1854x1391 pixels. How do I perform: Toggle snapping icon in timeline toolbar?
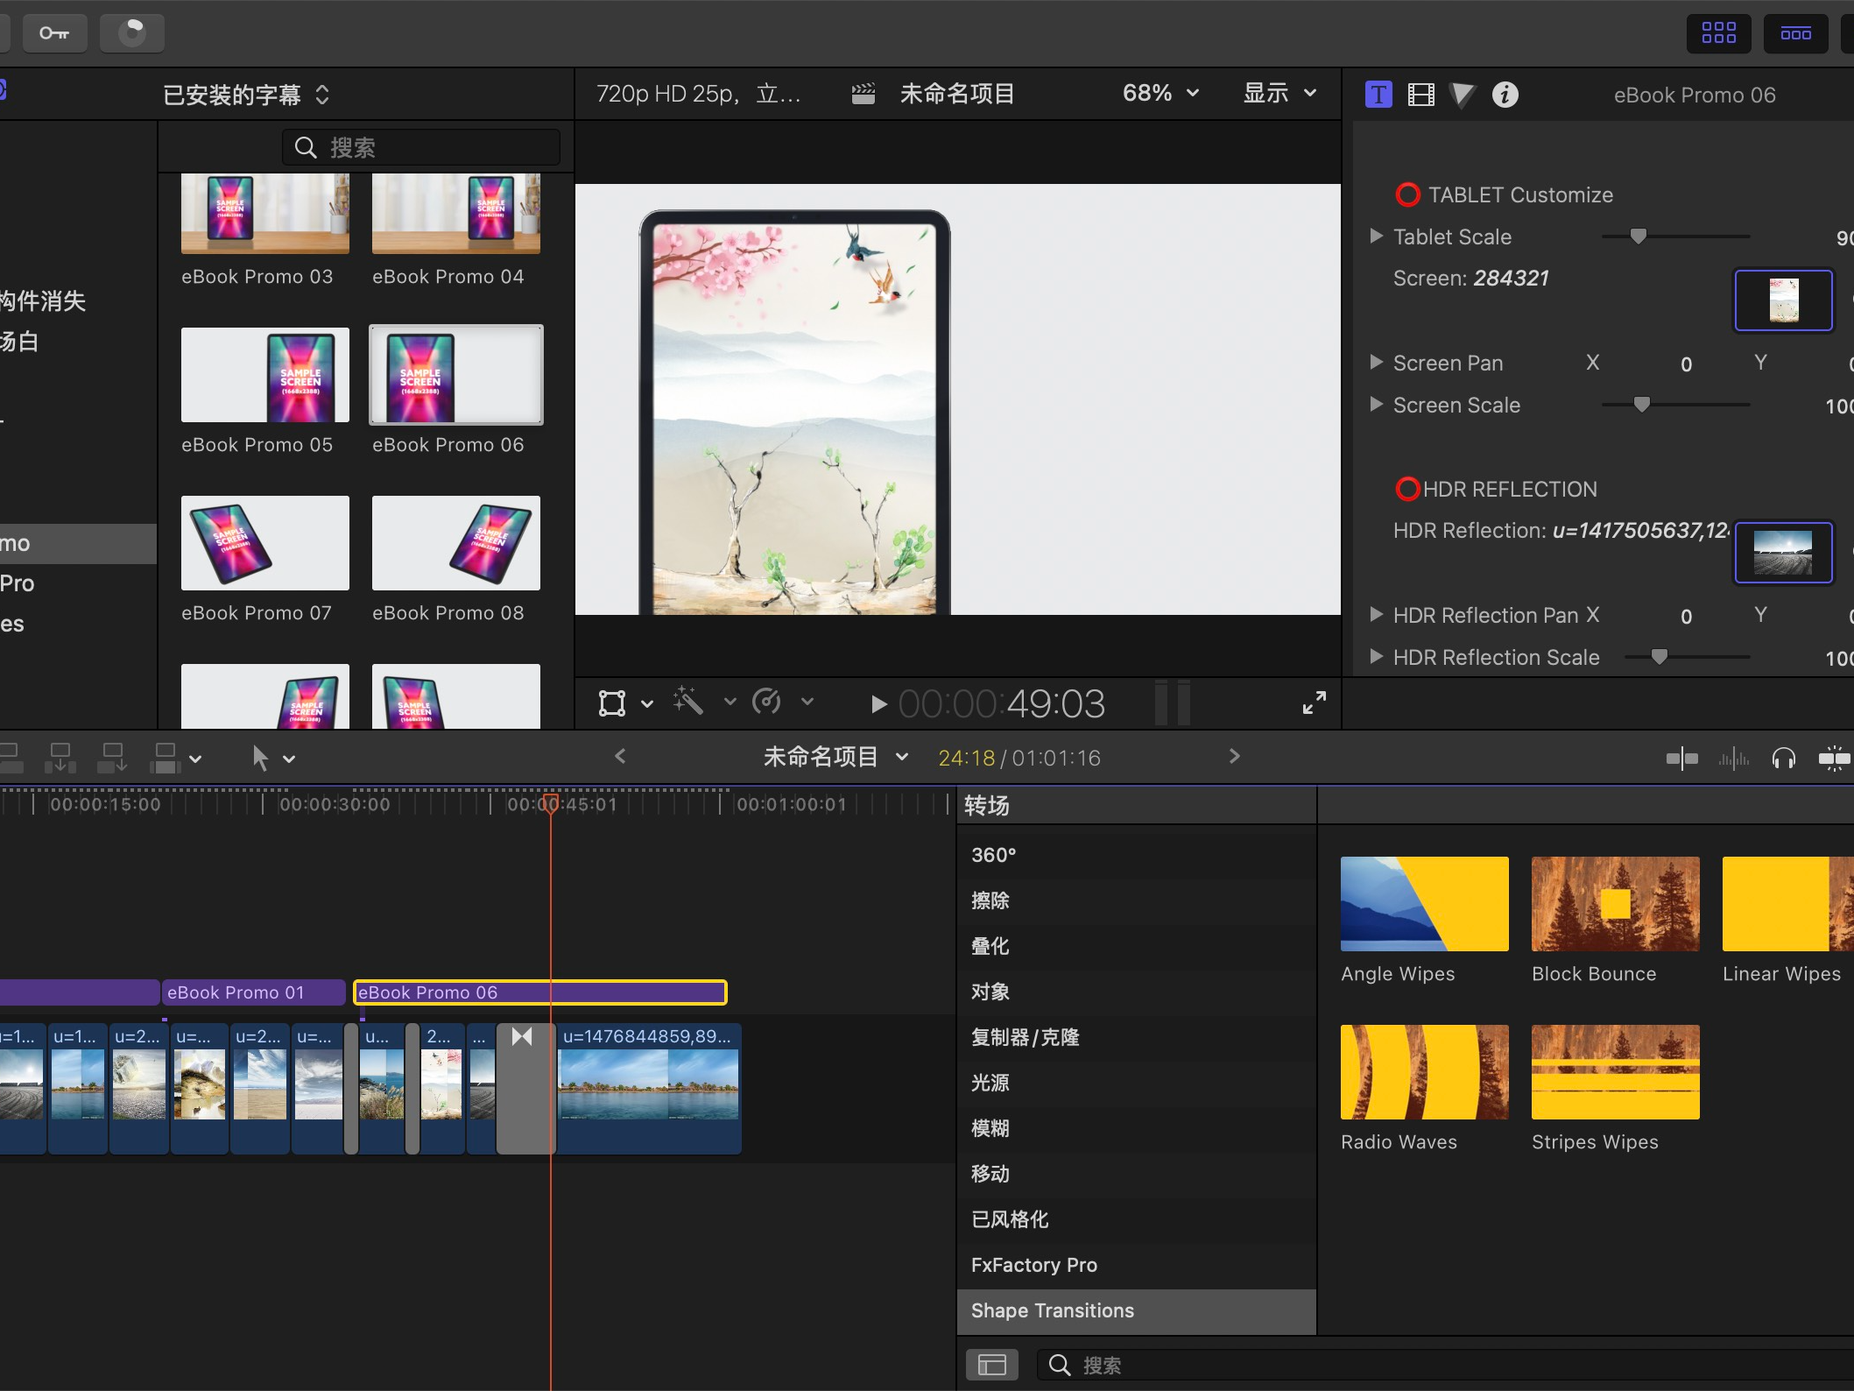coord(1835,759)
